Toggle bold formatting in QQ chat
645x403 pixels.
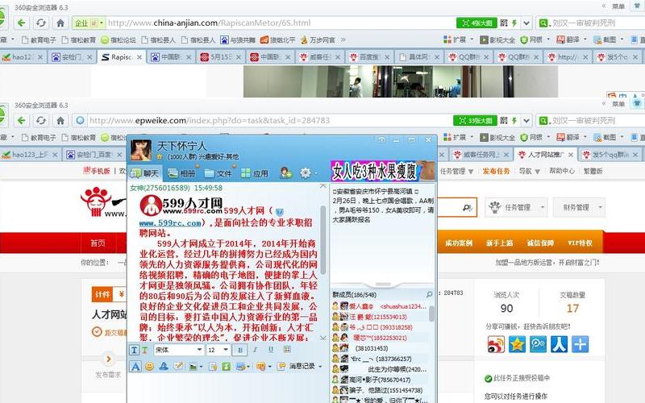pos(240,350)
